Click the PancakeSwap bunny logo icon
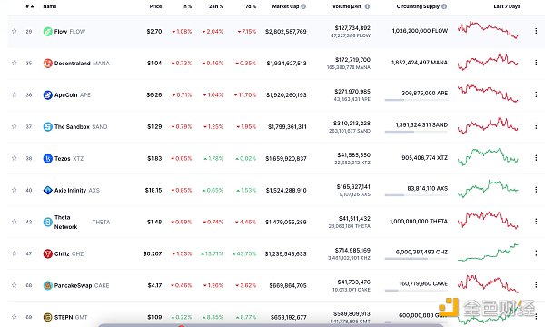Viewport: 545px width, 327px height. pos(47,285)
